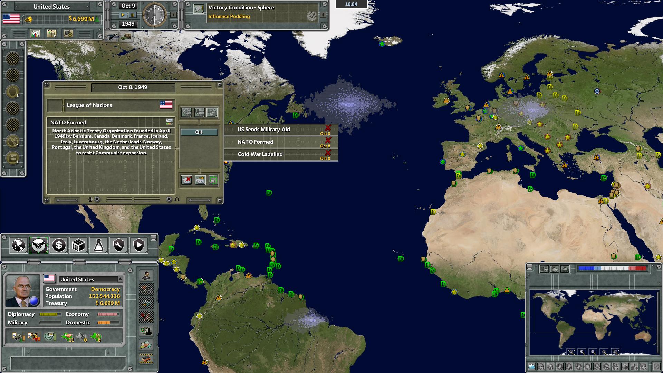Open the Economy dollar panel
This screenshot has width=663, height=373.
[x=59, y=246]
